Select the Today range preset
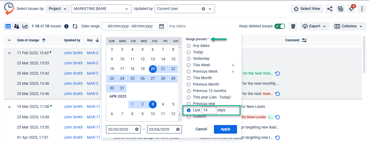369x143 pixels. coord(189,52)
